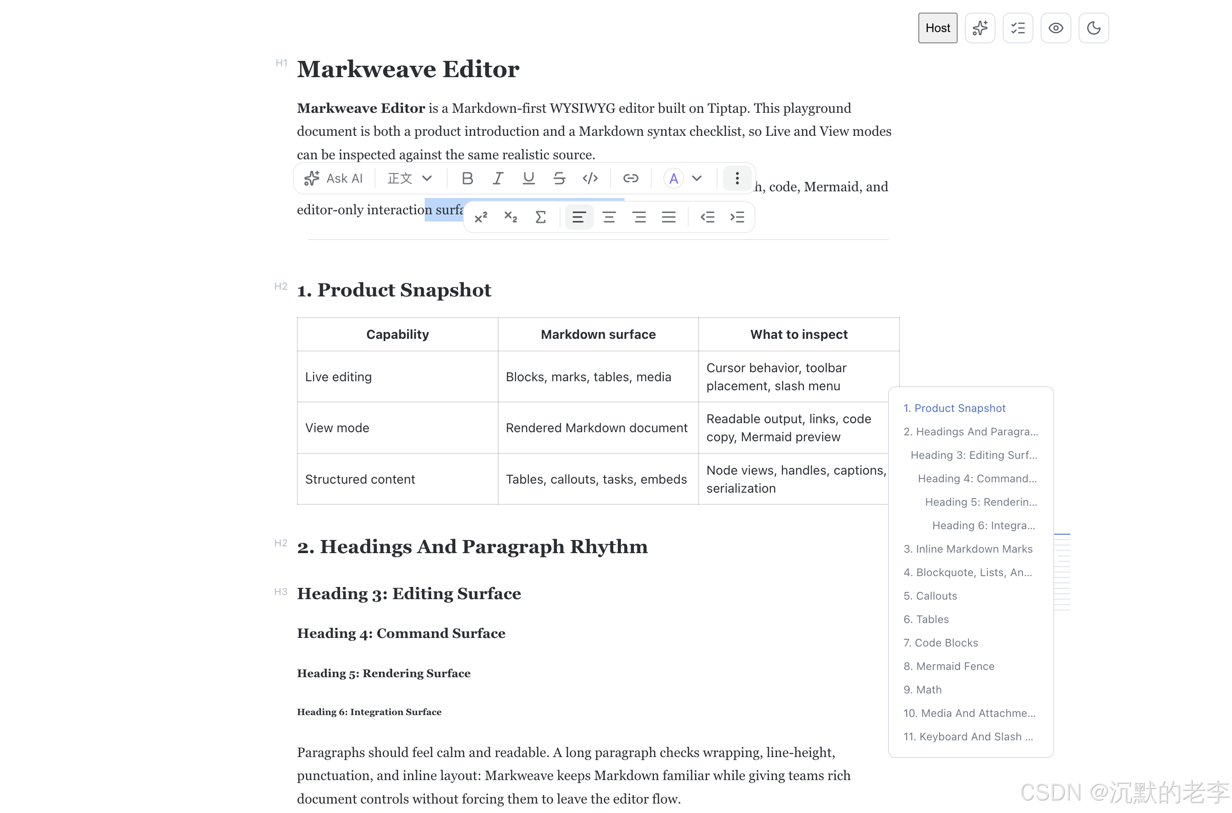Click the Host button
1232x813 pixels.
(x=937, y=28)
